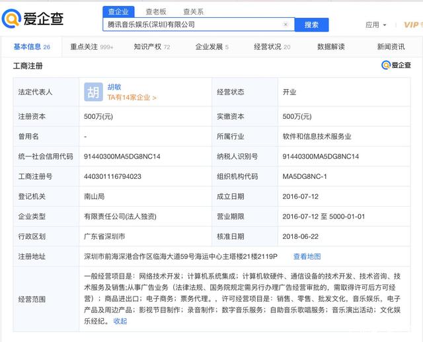Select status value 开业
The width and height of the screenshot is (423, 342).
pos(289,92)
